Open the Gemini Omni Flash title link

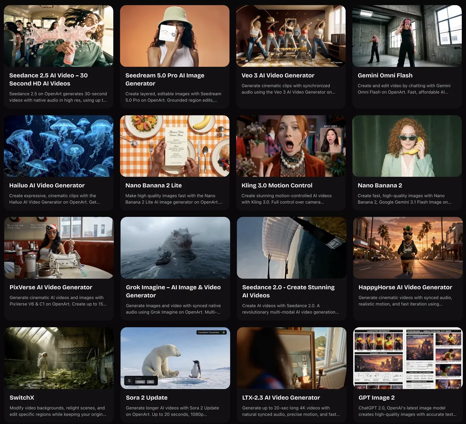tap(385, 75)
